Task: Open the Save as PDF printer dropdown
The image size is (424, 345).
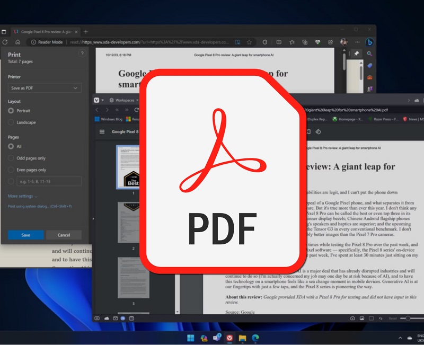Action: [x=44, y=87]
